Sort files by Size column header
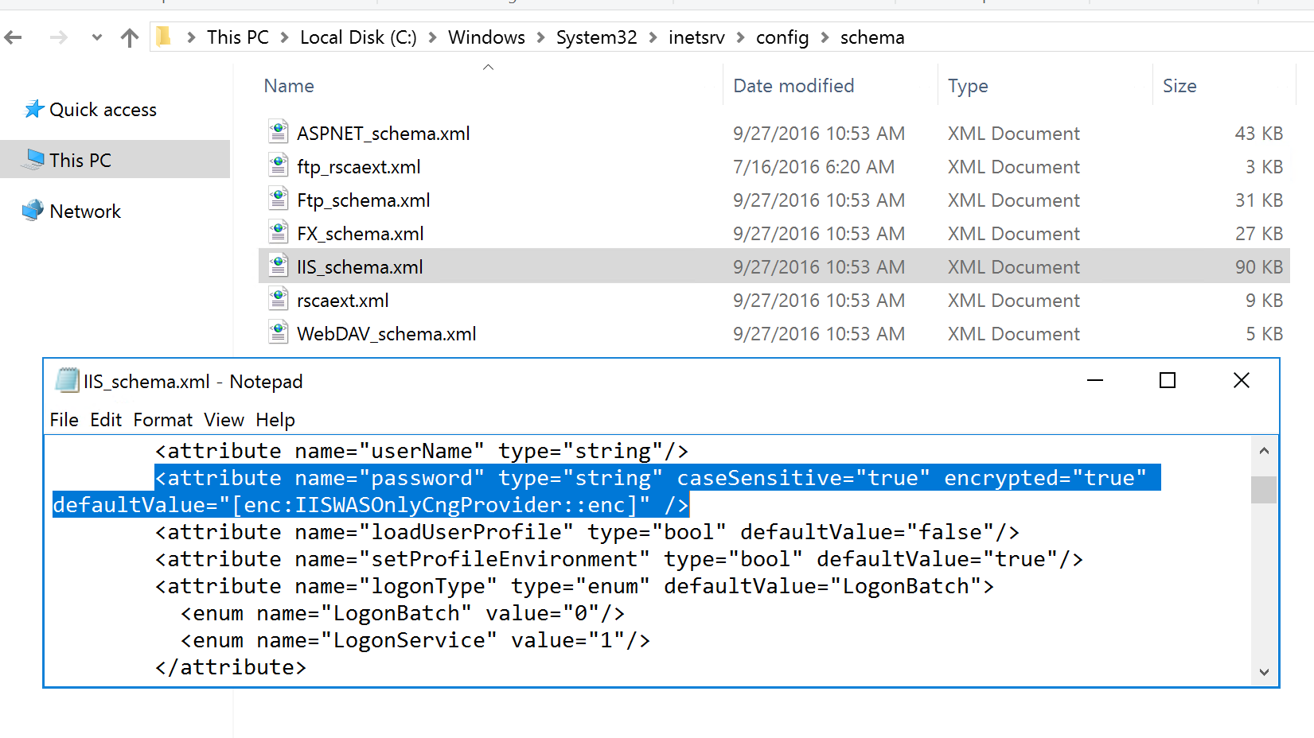Viewport: 1314px width, 738px height. 1179,86
